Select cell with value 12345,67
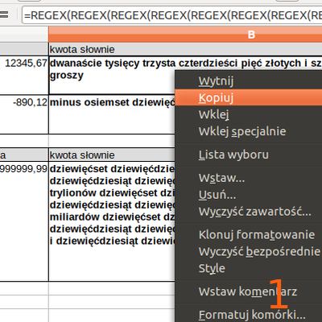The image size is (322, 322). 24,75
